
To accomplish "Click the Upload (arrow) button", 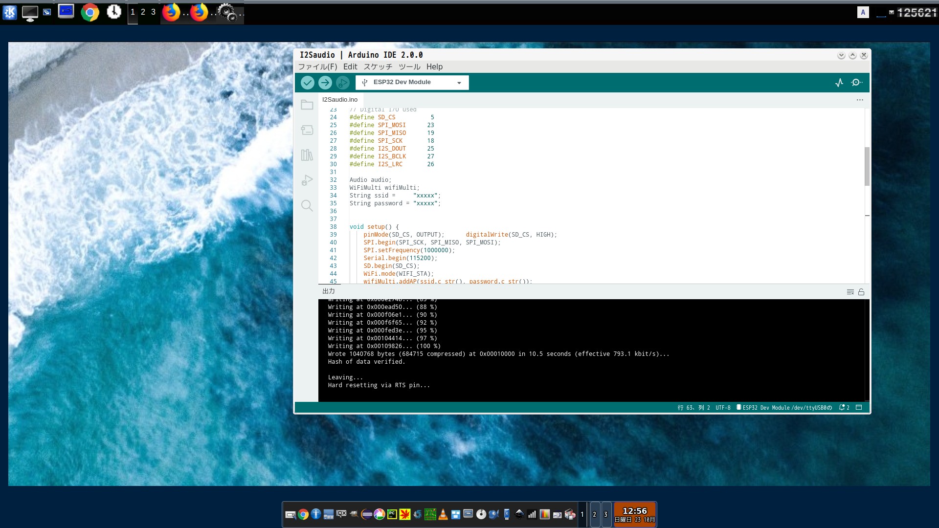I will pyautogui.click(x=325, y=83).
